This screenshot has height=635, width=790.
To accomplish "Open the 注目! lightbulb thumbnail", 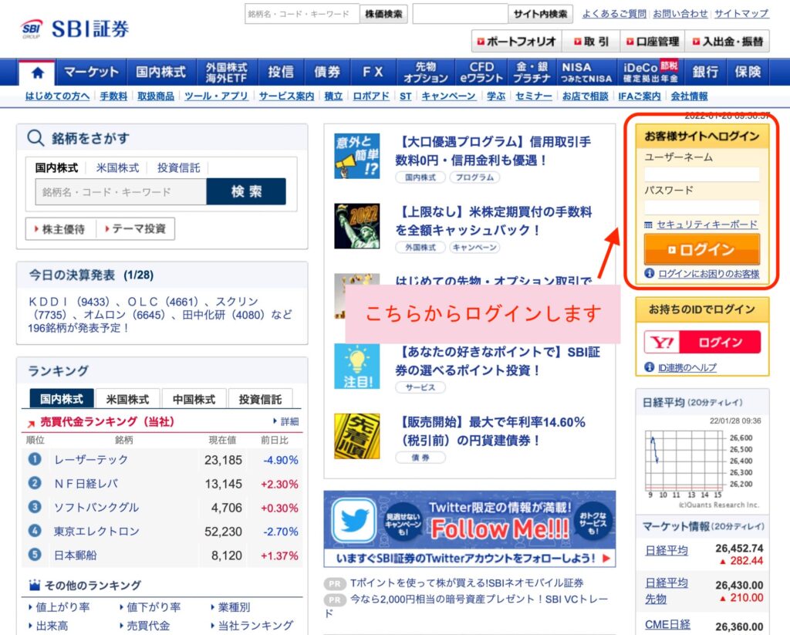I will [x=356, y=366].
